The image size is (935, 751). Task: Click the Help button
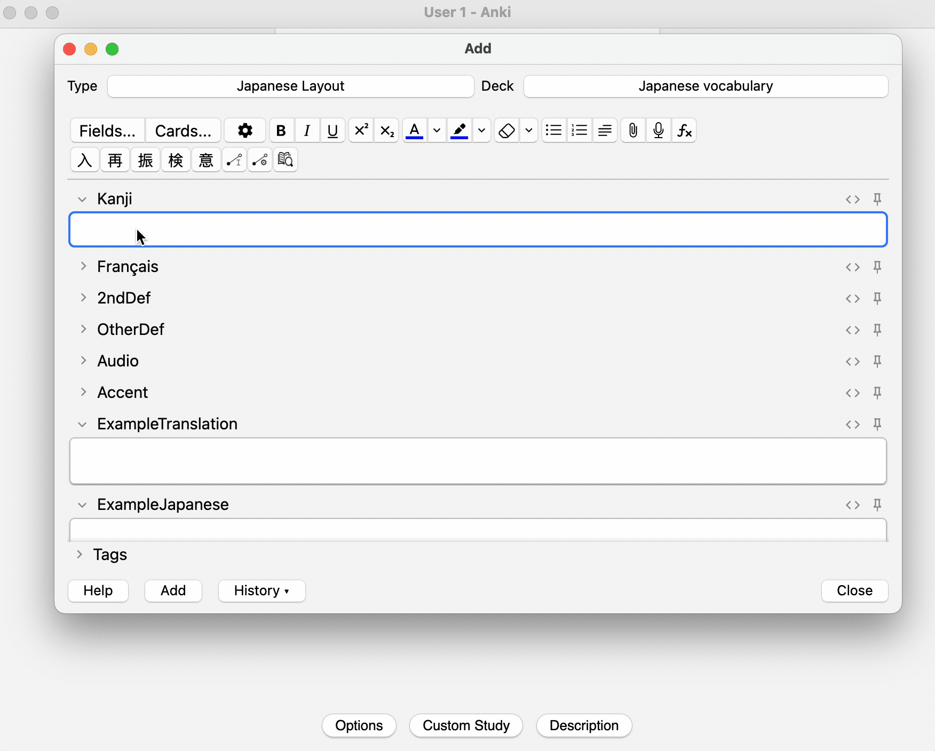pyautogui.click(x=98, y=590)
